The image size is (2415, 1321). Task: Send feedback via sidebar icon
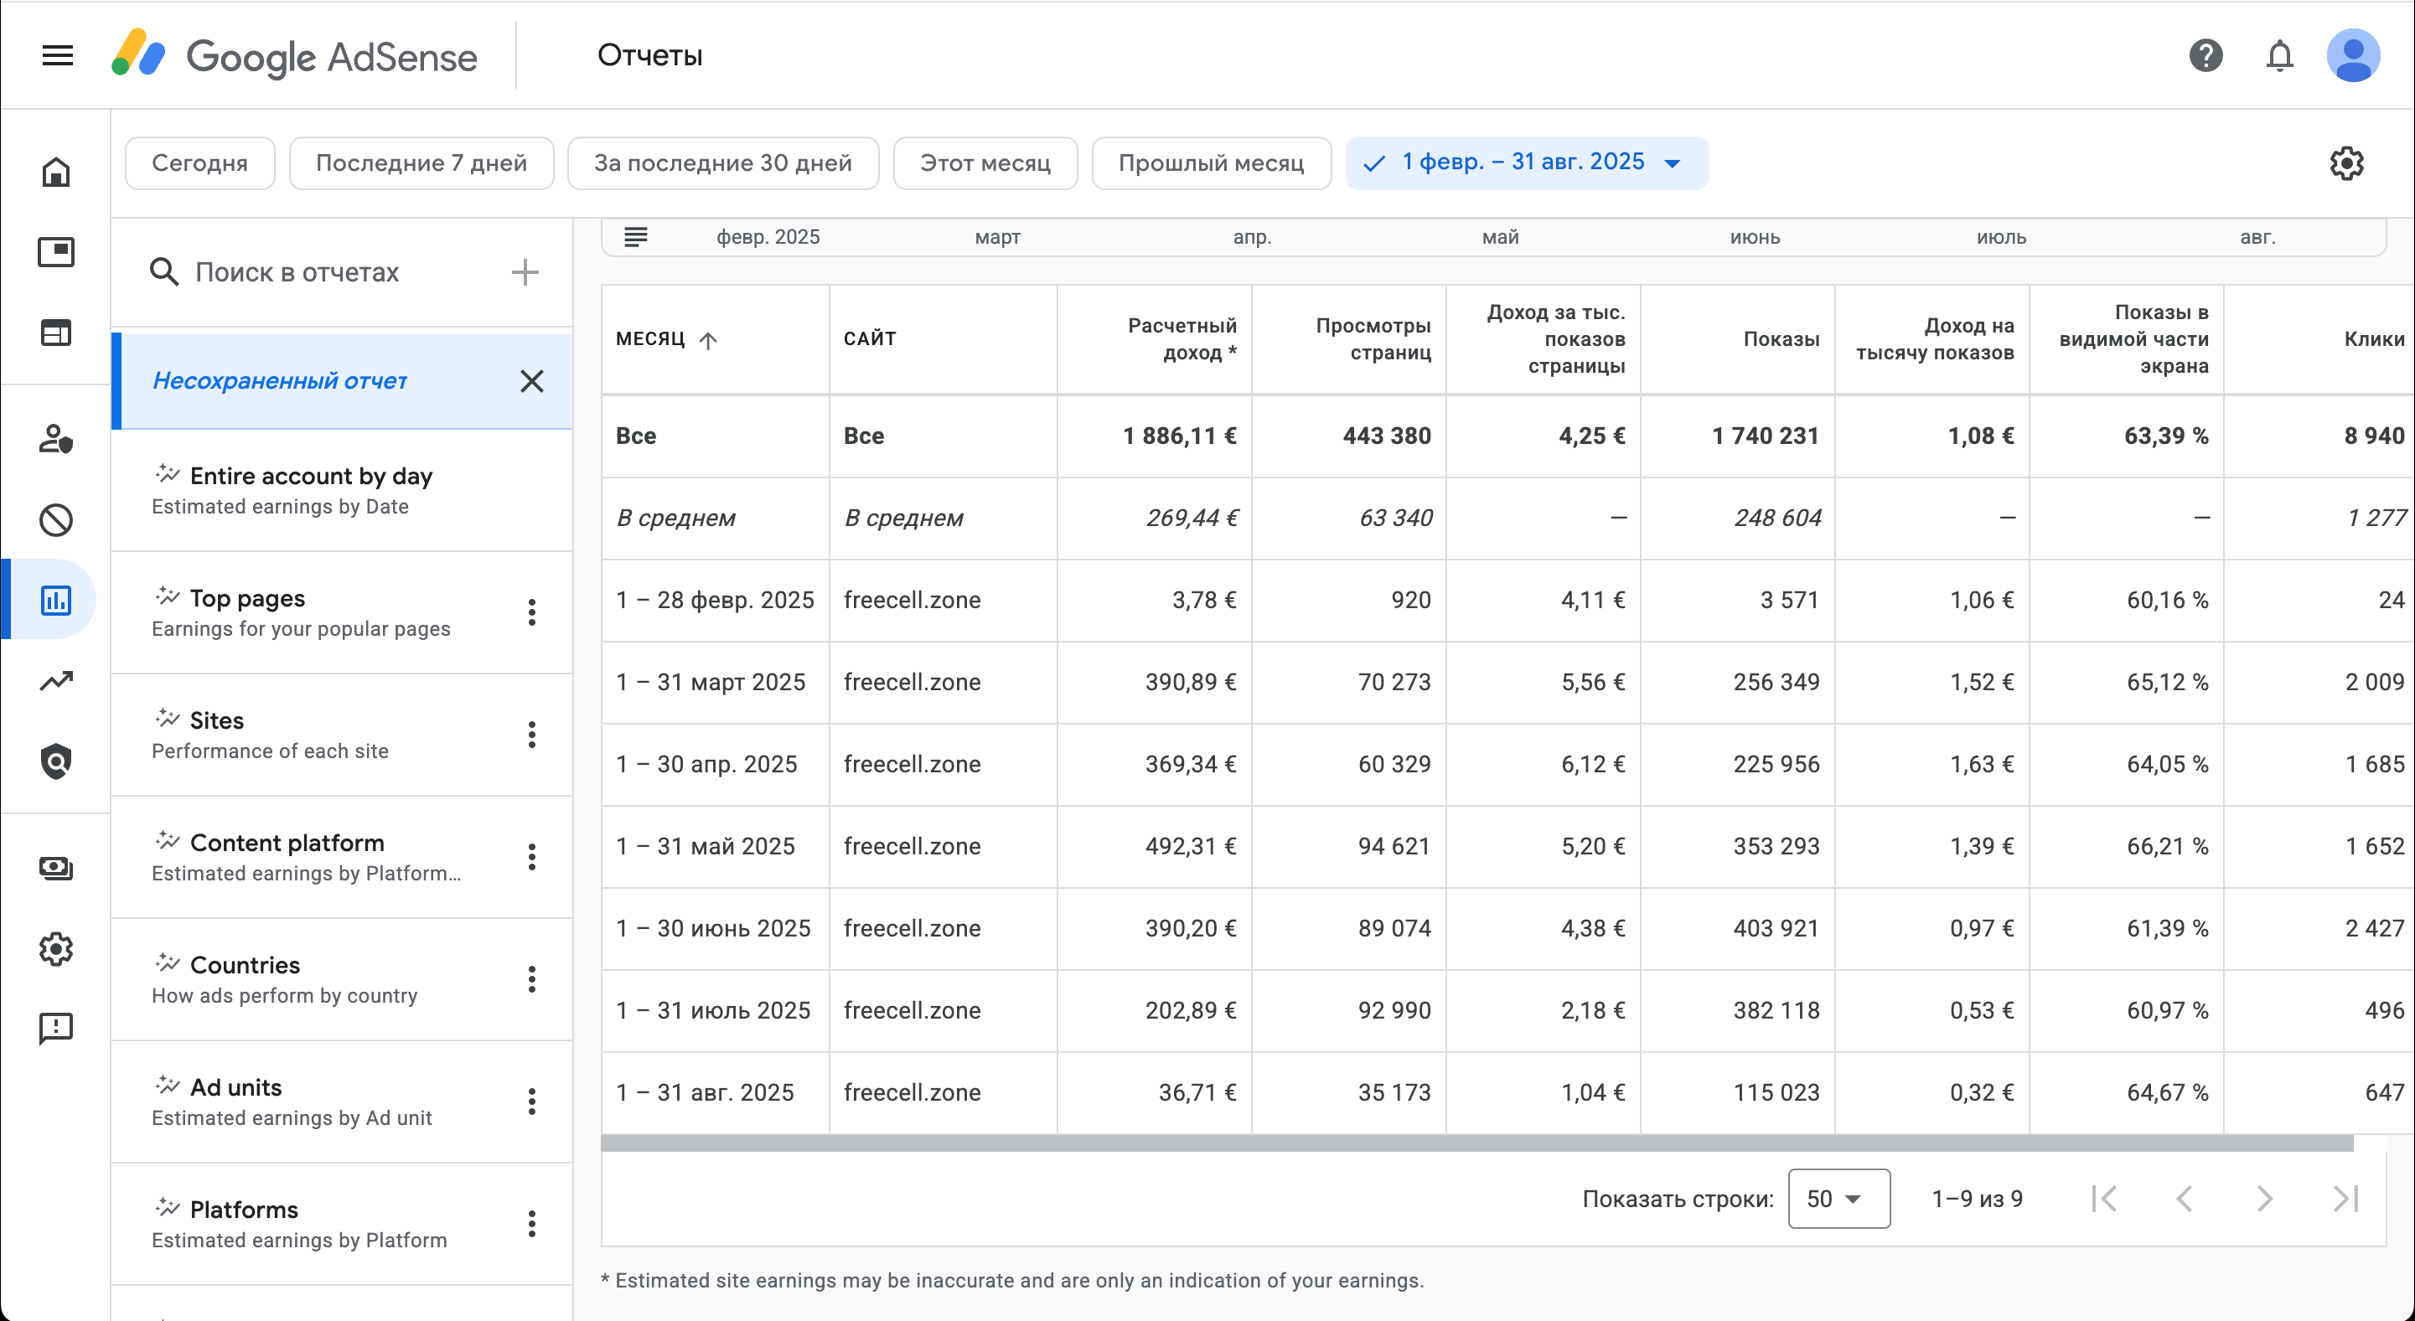pyautogui.click(x=55, y=1029)
